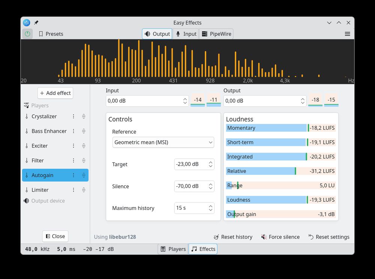Toggle the global bypass power button

27,34
